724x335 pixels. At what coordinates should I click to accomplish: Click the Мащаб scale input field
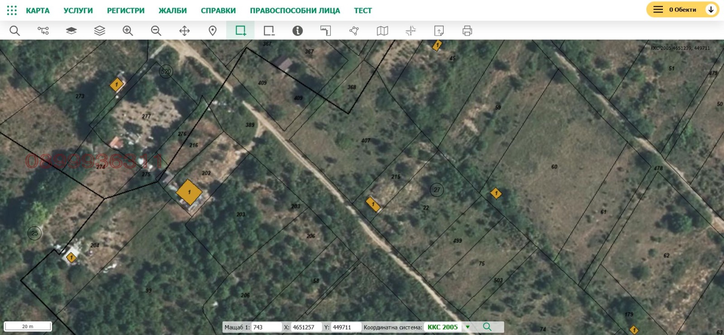pos(266,327)
